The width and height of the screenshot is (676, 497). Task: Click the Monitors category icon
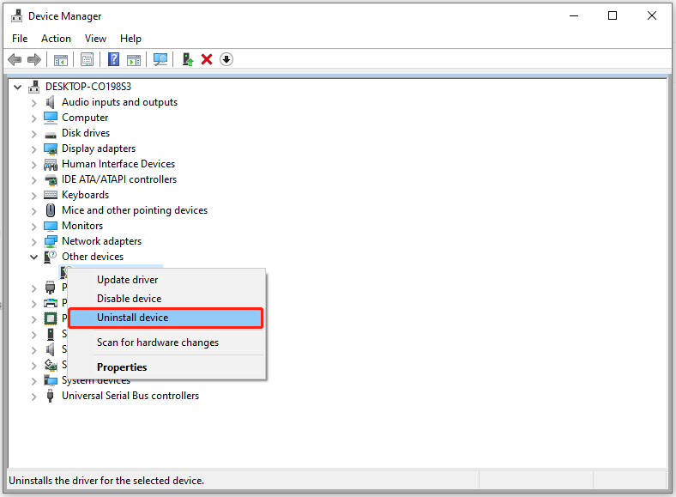coord(51,226)
